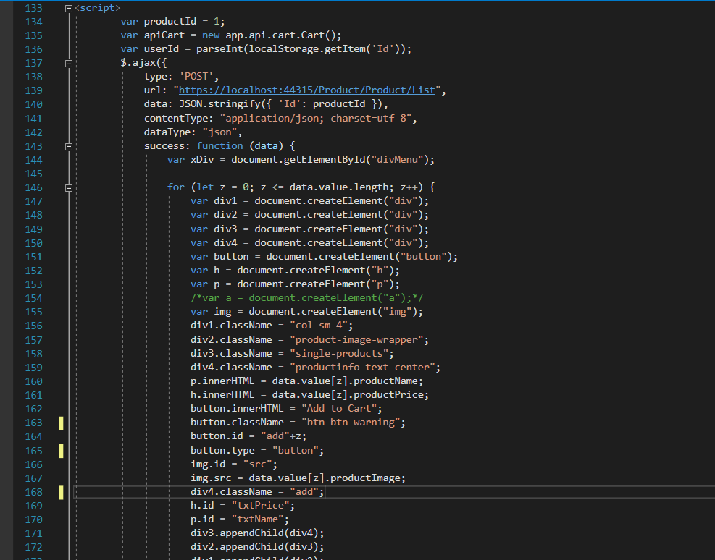Collapse the for loop block
This screenshot has height=560, width=715.
69,187
